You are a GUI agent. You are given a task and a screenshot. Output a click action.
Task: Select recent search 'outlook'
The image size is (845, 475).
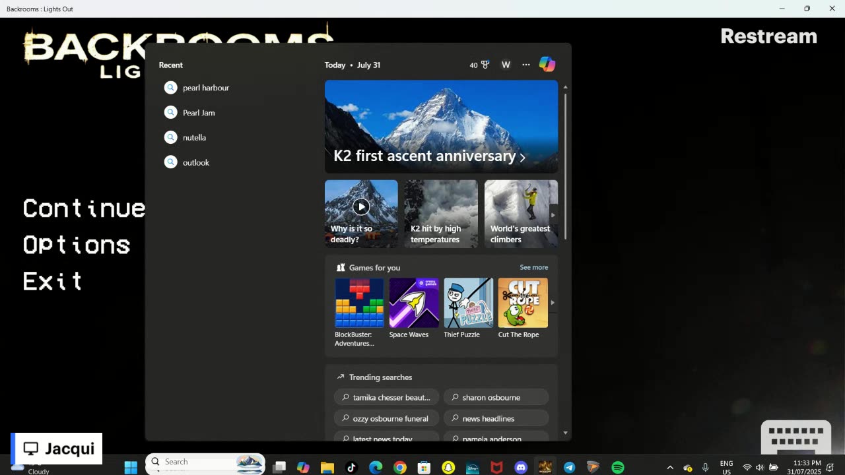[x=187, y=162]
